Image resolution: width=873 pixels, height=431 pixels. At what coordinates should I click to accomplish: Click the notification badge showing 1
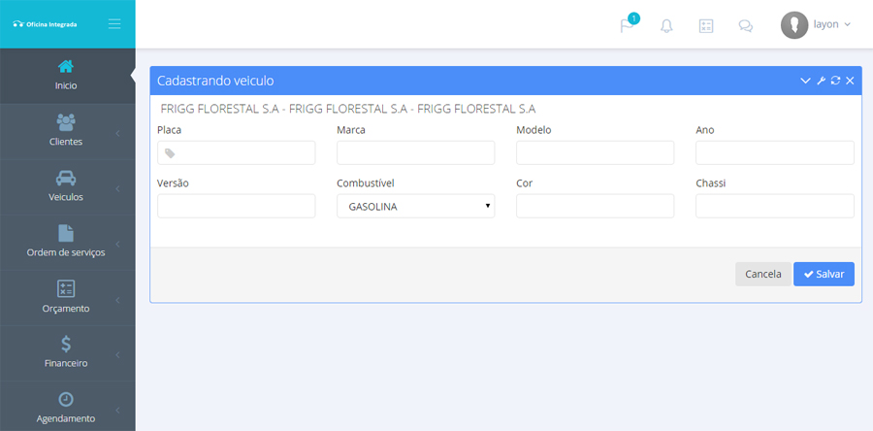click(633, 18)
